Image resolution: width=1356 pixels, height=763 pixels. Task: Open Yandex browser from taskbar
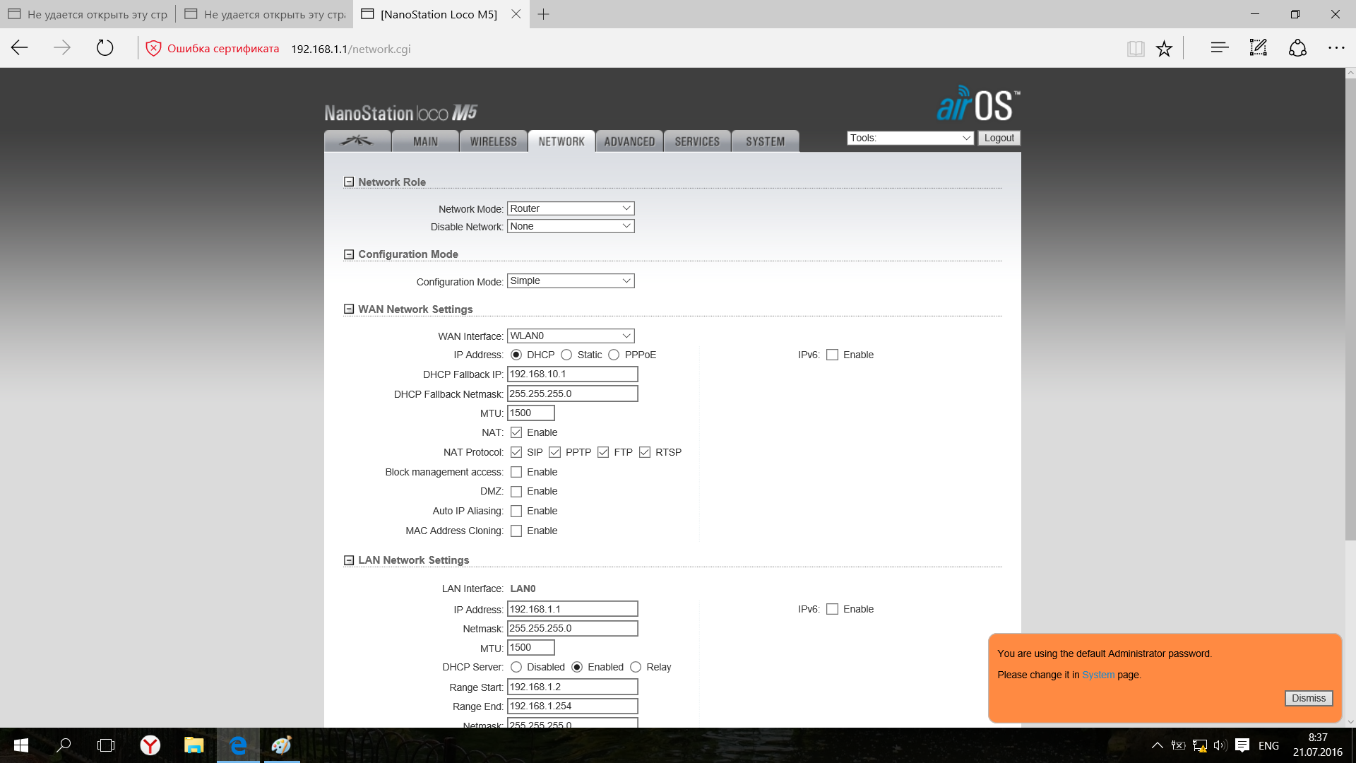point(150,745)
